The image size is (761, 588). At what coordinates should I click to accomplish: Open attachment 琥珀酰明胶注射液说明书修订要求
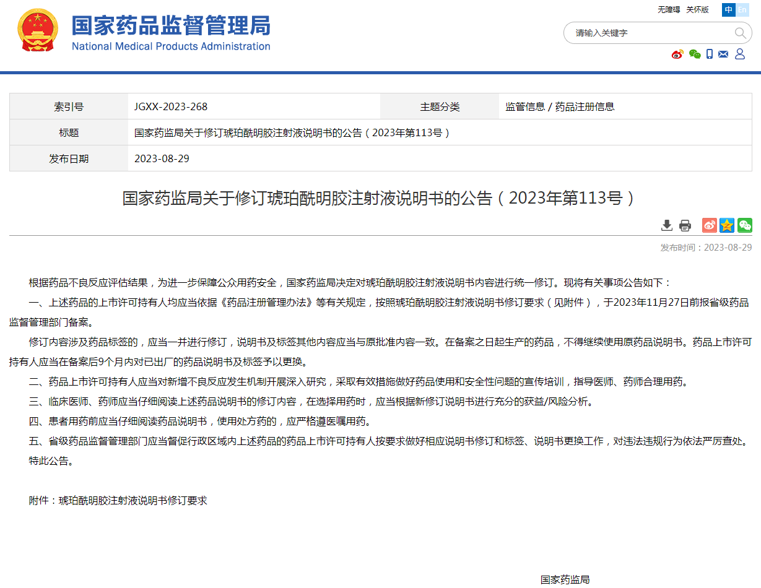pos(133,500)
